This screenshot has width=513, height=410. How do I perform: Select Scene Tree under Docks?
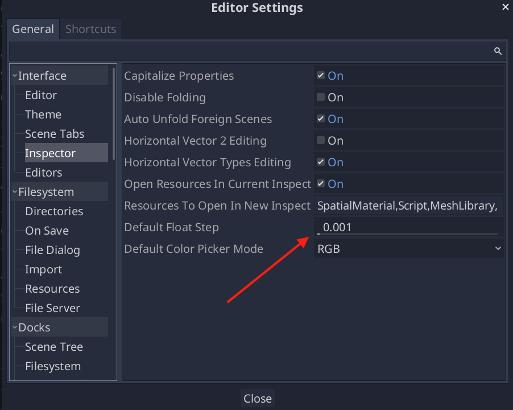(x=54, y=346)
